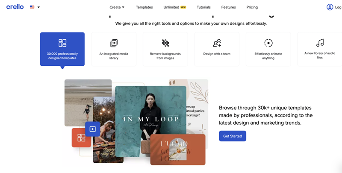Select the Design with a team icon

tap(217, 43)
